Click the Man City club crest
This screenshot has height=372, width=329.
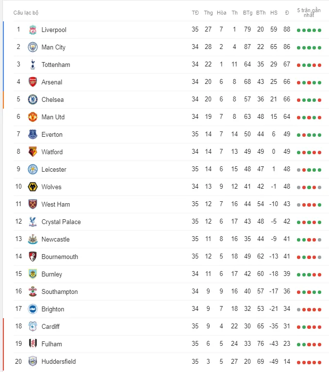point(33,47)
